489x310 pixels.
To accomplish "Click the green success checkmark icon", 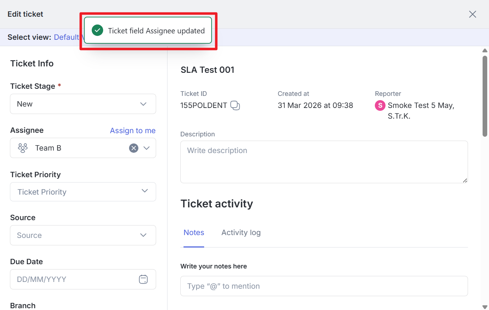I will click(x=97, y=31).
